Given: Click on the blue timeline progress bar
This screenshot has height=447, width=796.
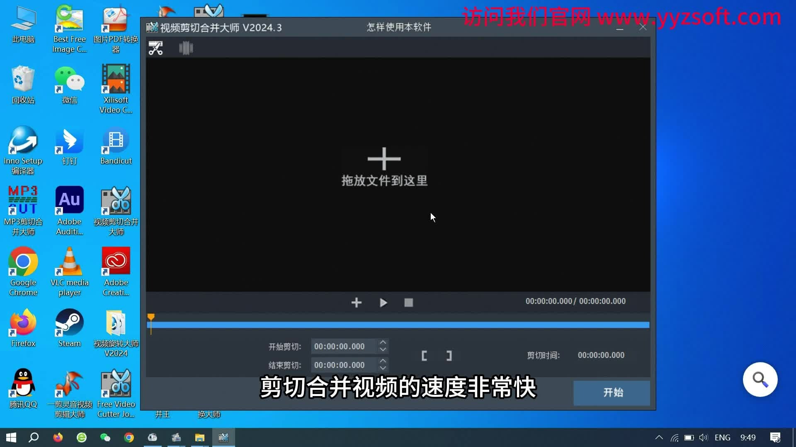Looking at the screenshot, I should pos(398,325).
